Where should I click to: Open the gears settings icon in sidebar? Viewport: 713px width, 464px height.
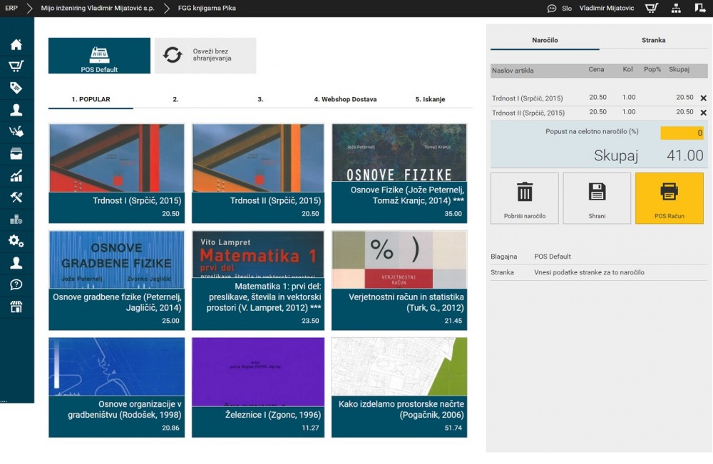click(16, 241)
